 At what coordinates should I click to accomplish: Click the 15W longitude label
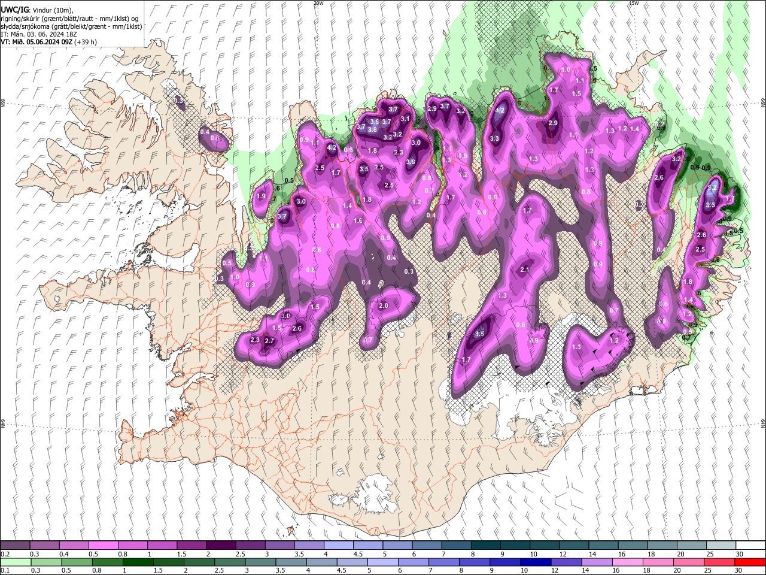coord(634,3)
